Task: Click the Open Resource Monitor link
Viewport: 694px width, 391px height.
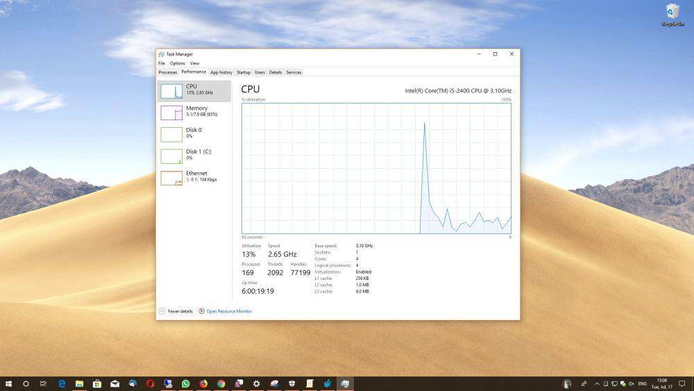Action: click(x=229, y=311)
